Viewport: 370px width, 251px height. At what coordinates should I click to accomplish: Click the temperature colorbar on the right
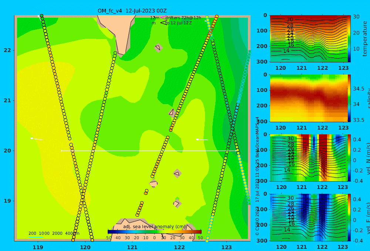tap(349, 39)
